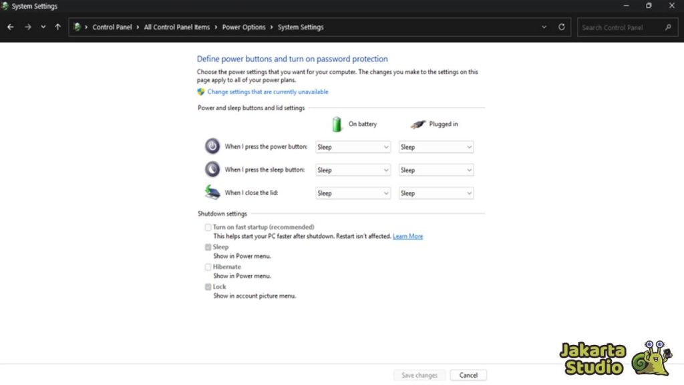The height and width of the screenshot is (385, 684).
Task: Click the power button icon
Action: pos(212,146)
